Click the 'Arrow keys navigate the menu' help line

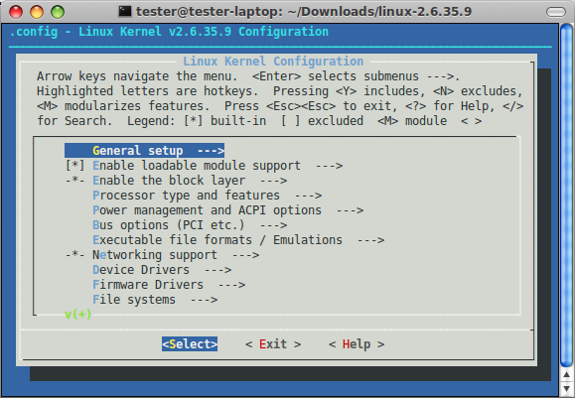(248, 76)
